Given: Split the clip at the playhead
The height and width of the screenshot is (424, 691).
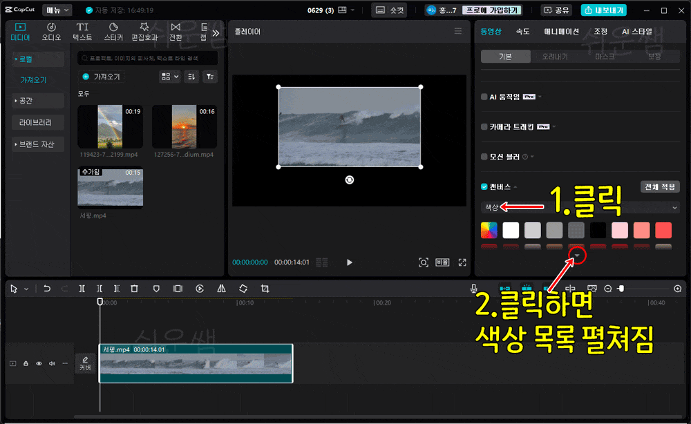Looking at the screenshot, I should pyautogui.click(x=82, y=289).
